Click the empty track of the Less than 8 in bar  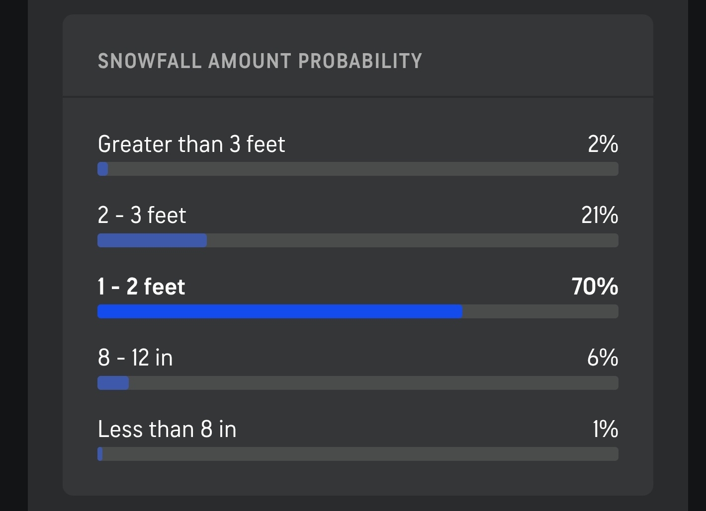tap(360, 454)
